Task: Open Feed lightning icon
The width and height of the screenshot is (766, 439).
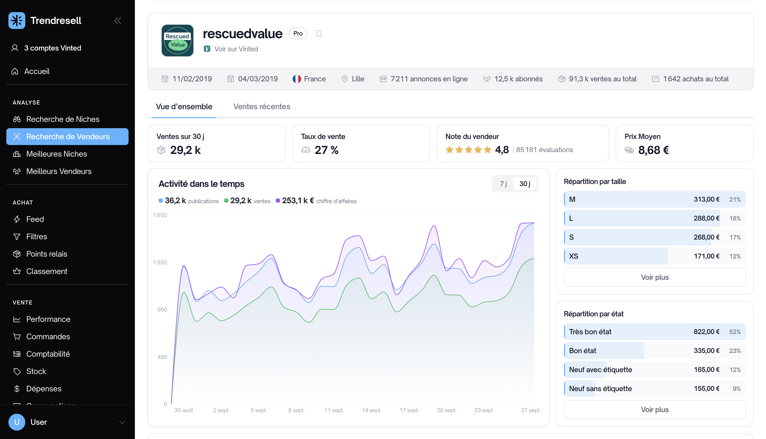Action: point(17,219)
